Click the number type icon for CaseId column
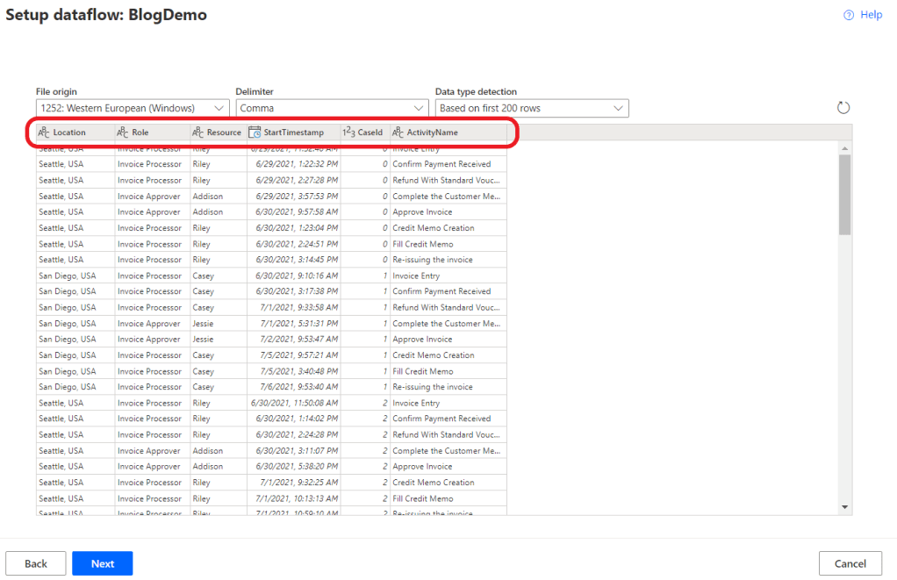897x580 pixels. (348, 132)
